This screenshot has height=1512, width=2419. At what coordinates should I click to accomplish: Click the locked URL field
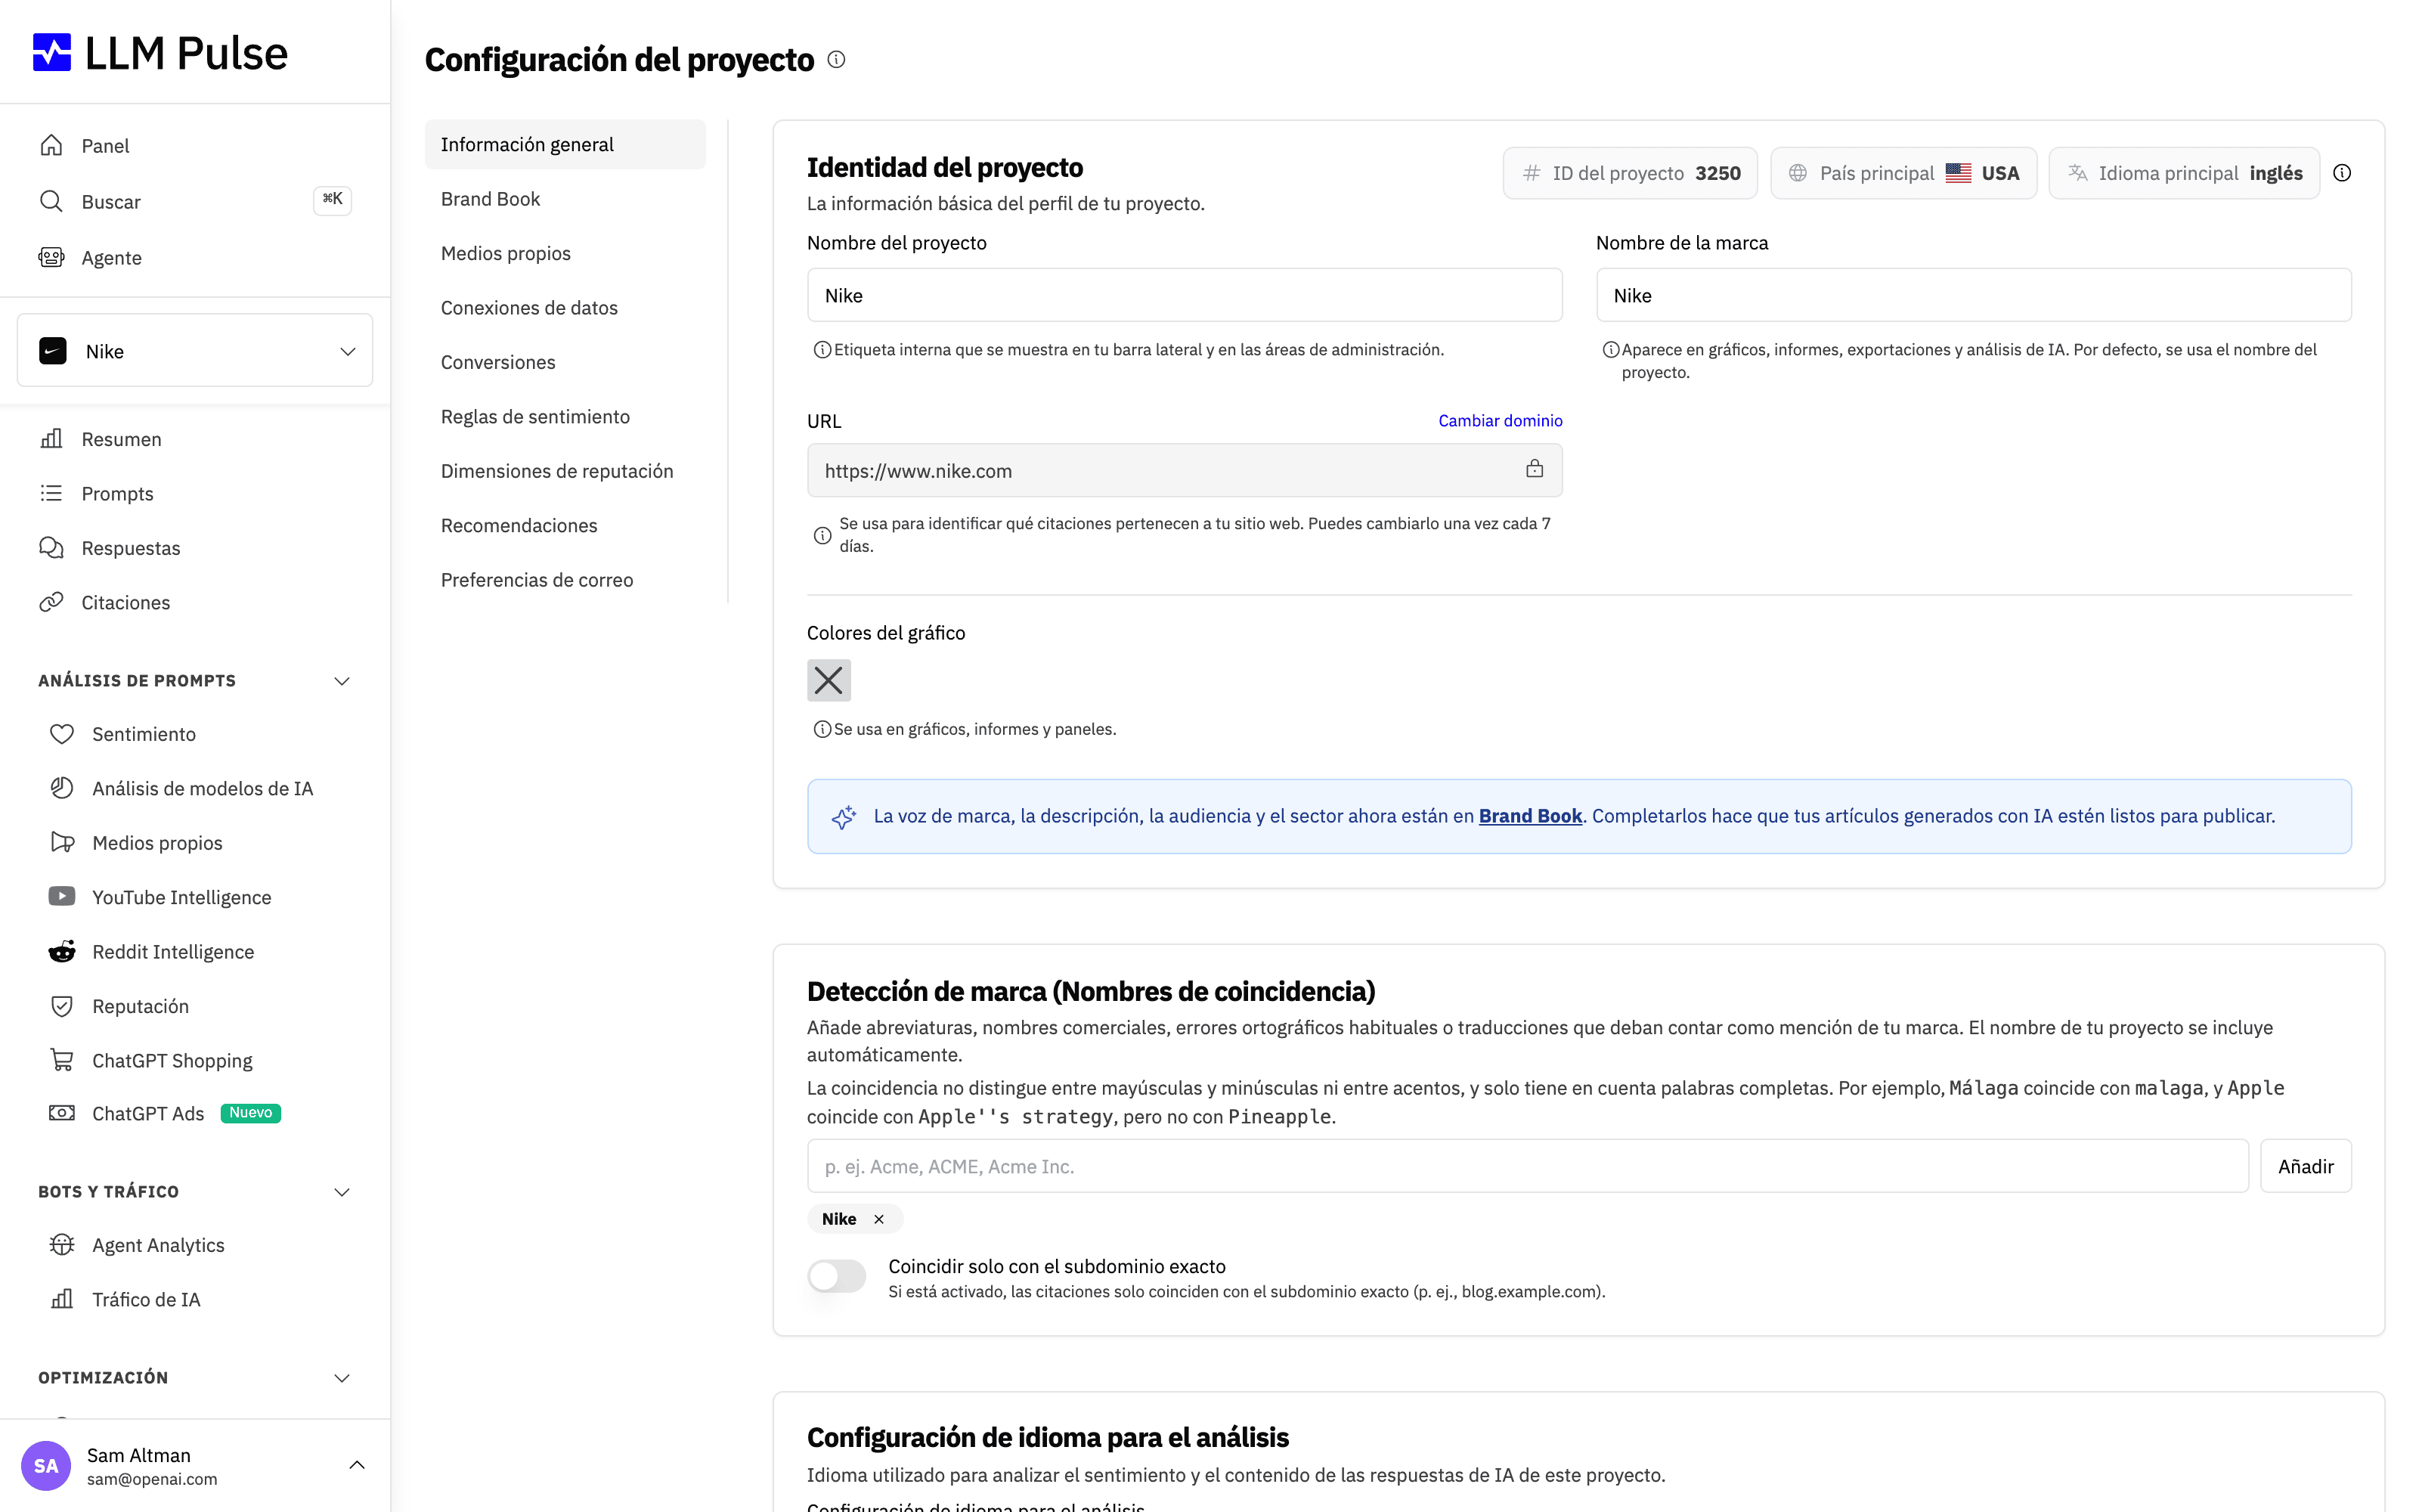tap(1185, 470)
